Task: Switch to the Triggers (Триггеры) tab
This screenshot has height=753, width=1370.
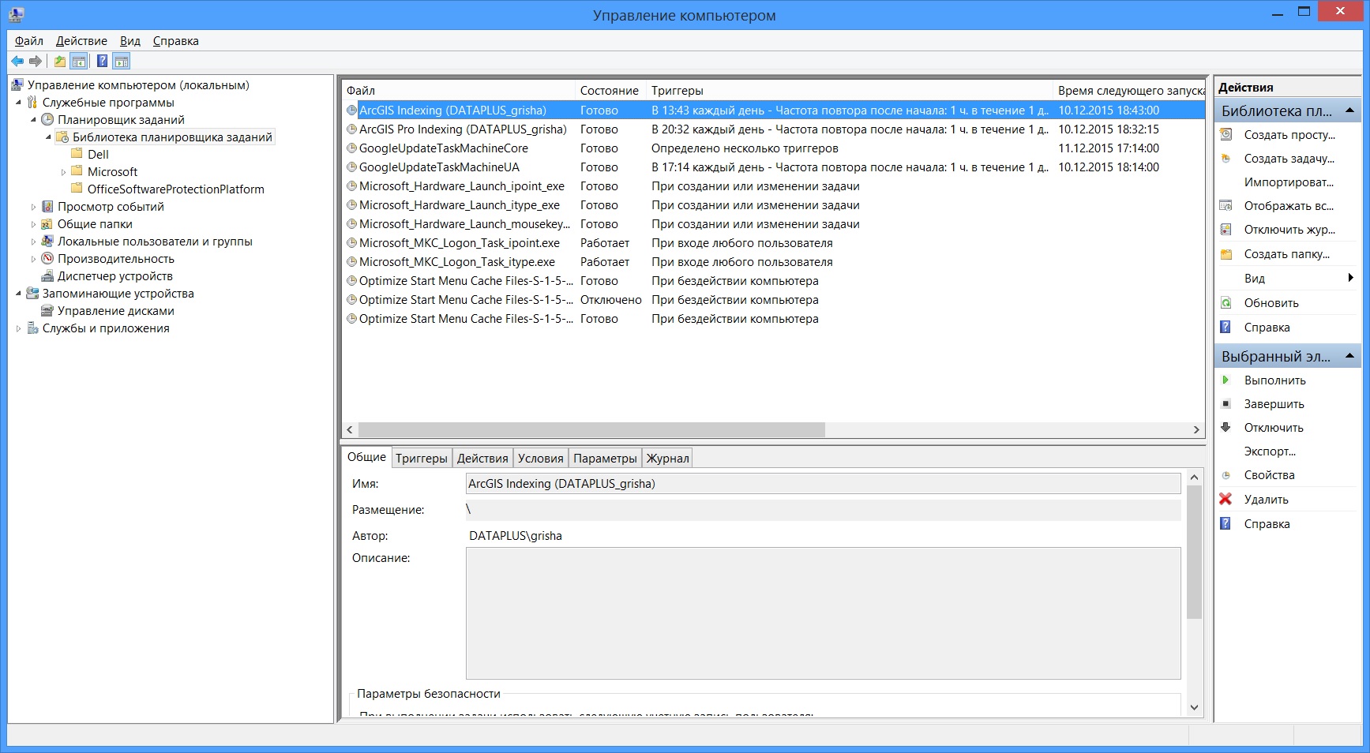Action: point(421,459)
